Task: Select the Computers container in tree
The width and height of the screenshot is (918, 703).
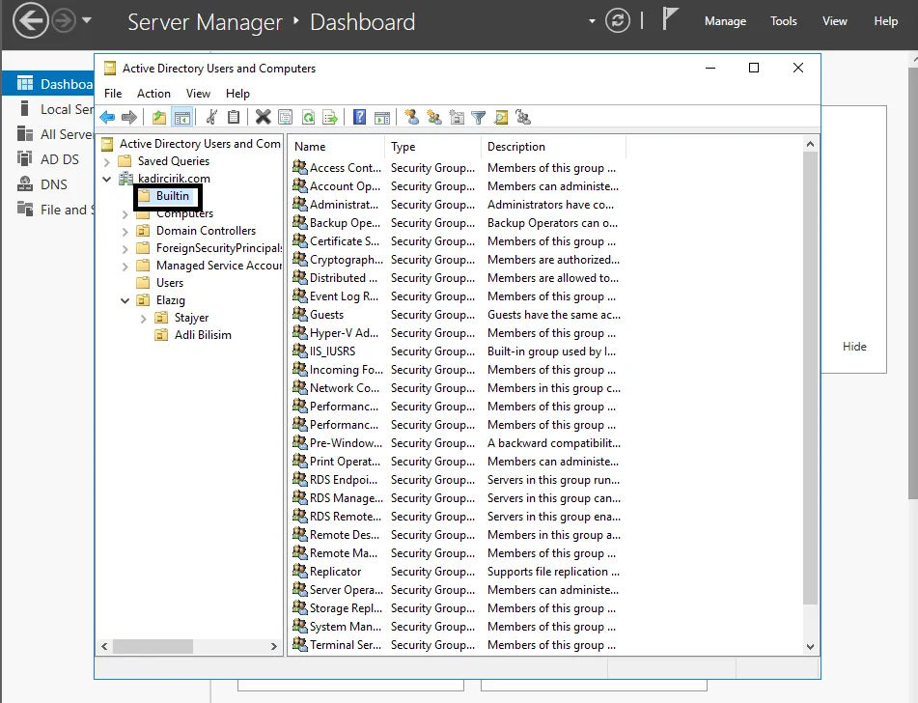Action: point(184,213)
